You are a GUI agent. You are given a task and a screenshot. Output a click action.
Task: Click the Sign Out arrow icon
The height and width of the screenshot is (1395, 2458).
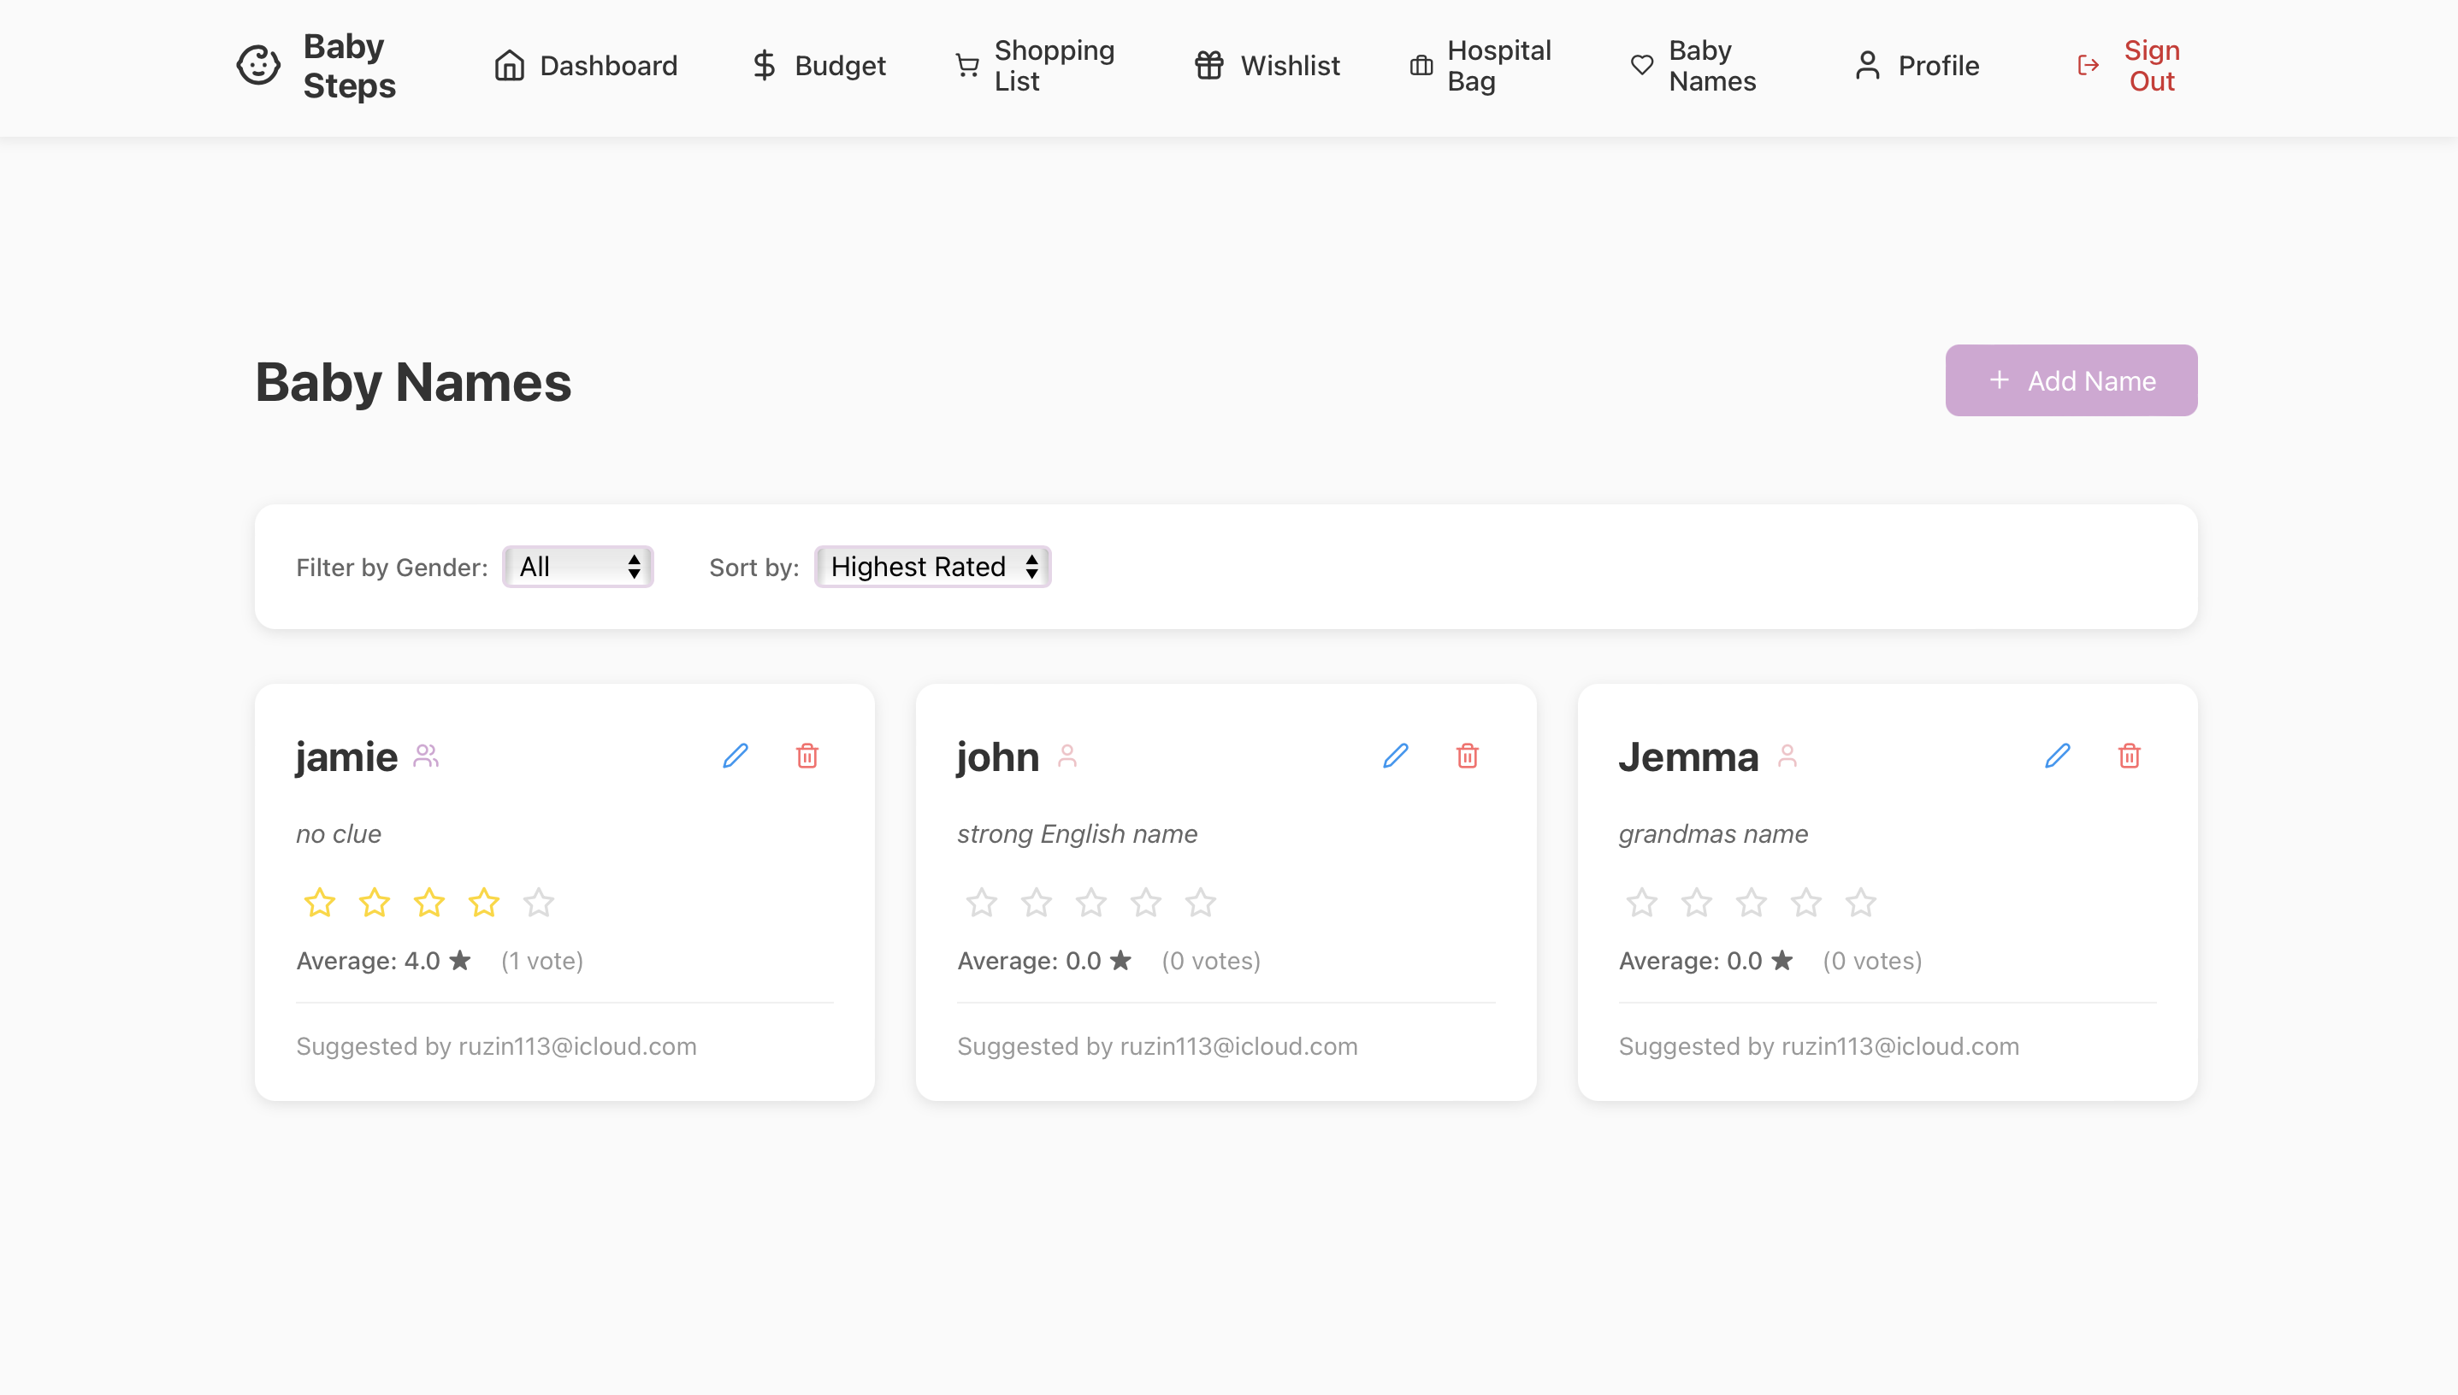[x=2088, y=65]
